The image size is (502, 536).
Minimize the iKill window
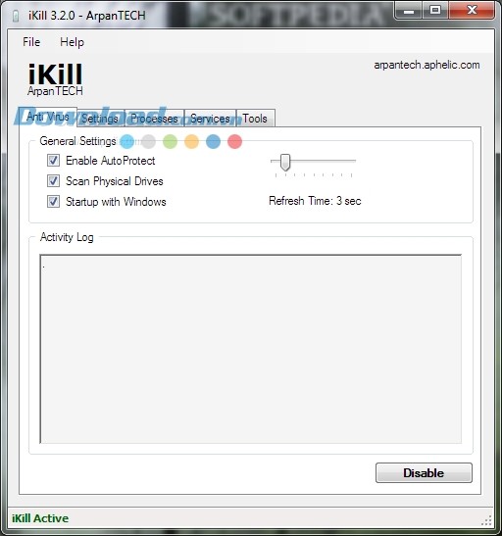pyautogui.click(x=408, y=11)
